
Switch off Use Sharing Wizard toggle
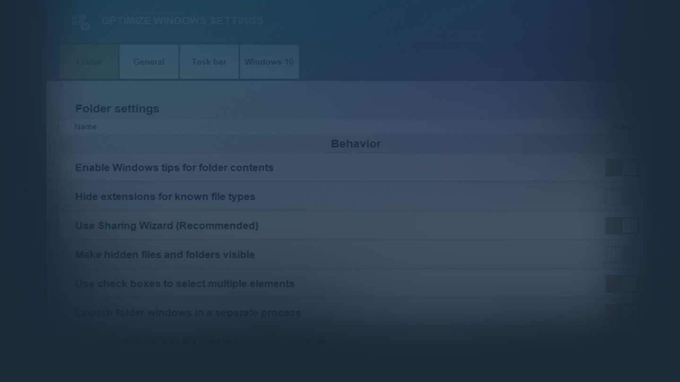[x=622, y=226]
